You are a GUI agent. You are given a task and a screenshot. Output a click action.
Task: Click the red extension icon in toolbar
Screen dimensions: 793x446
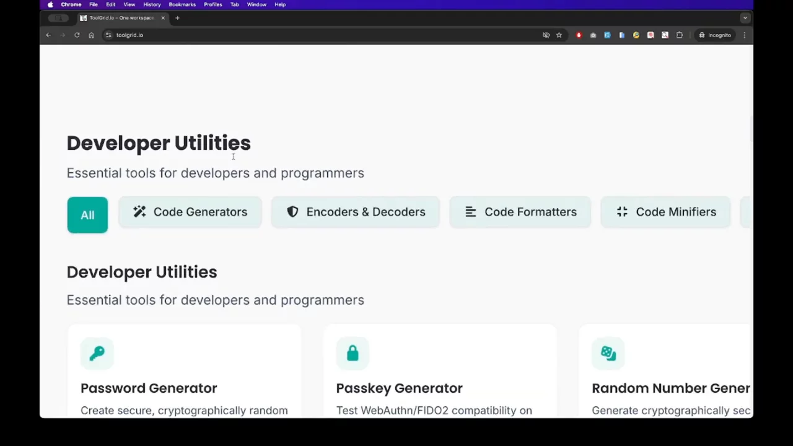click(x=579, y=35)
